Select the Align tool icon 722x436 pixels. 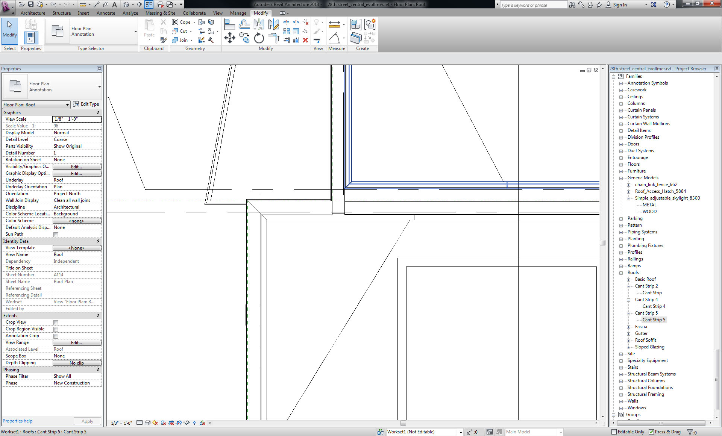pyautogui.click(x=229, y=24)
